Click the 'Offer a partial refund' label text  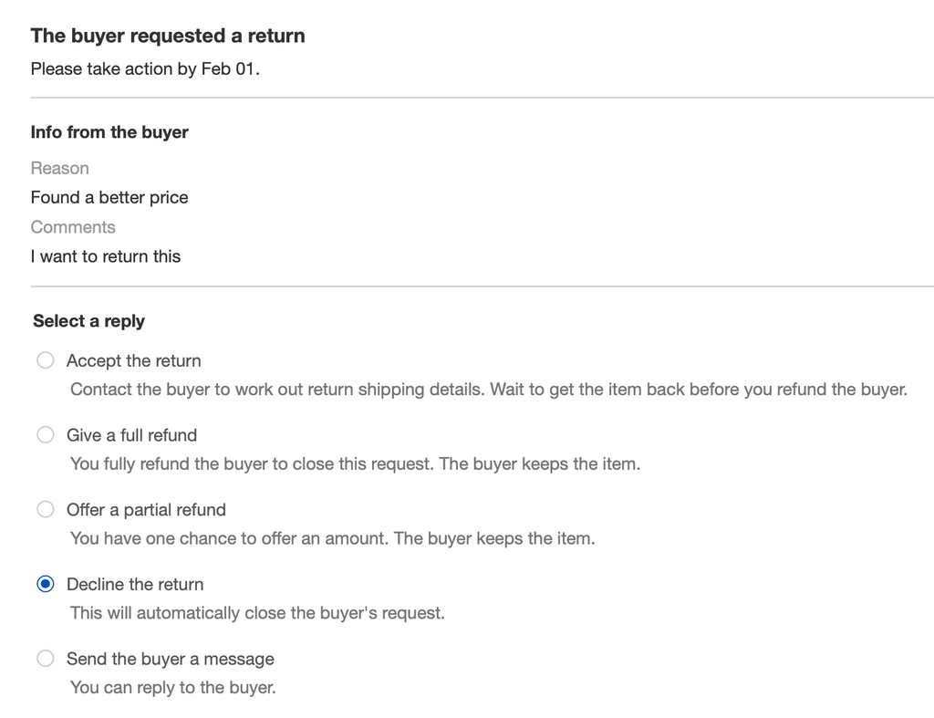pyautogui.click(x=146, y=510)
